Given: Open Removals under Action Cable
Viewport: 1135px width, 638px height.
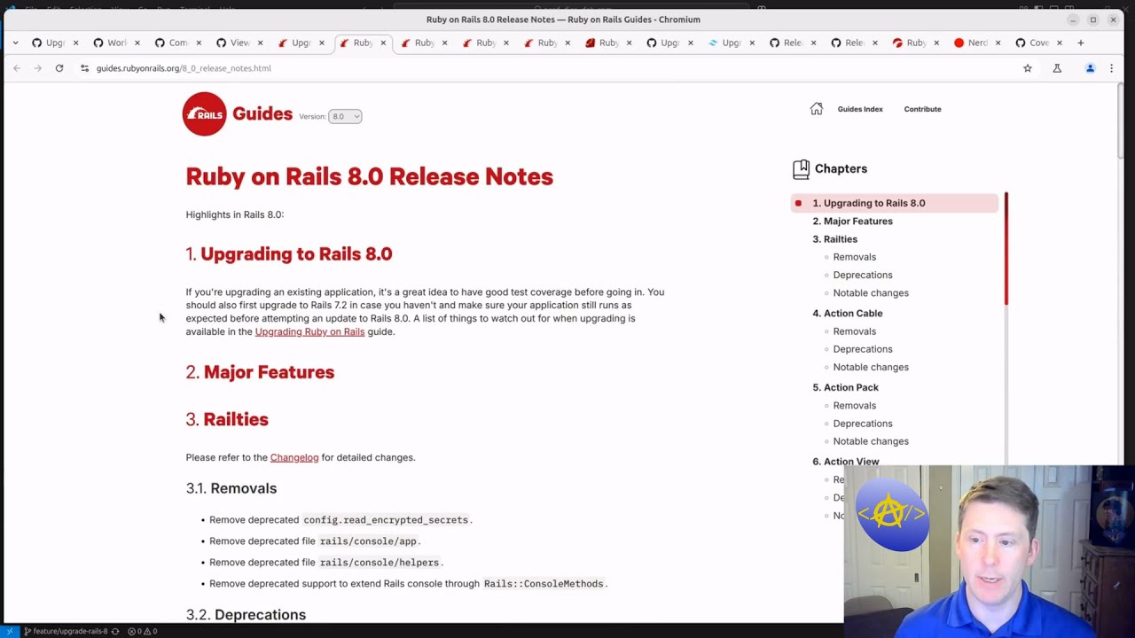Looking at the screenshot, I should point(855,331).
